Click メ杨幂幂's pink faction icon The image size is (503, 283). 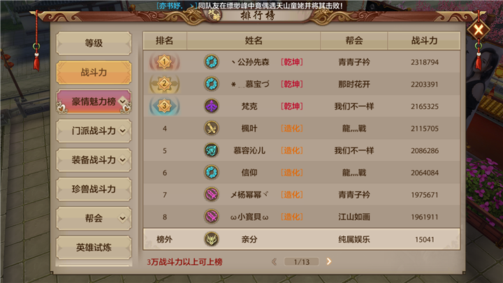click(x=212, y=194)
